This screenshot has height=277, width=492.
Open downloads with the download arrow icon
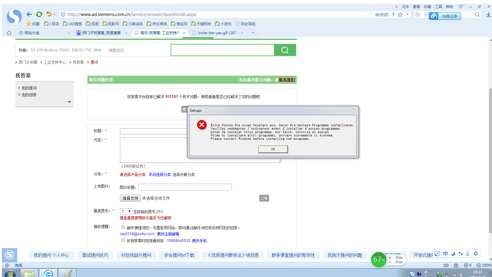pyautogui.click(x=488, y=14)
